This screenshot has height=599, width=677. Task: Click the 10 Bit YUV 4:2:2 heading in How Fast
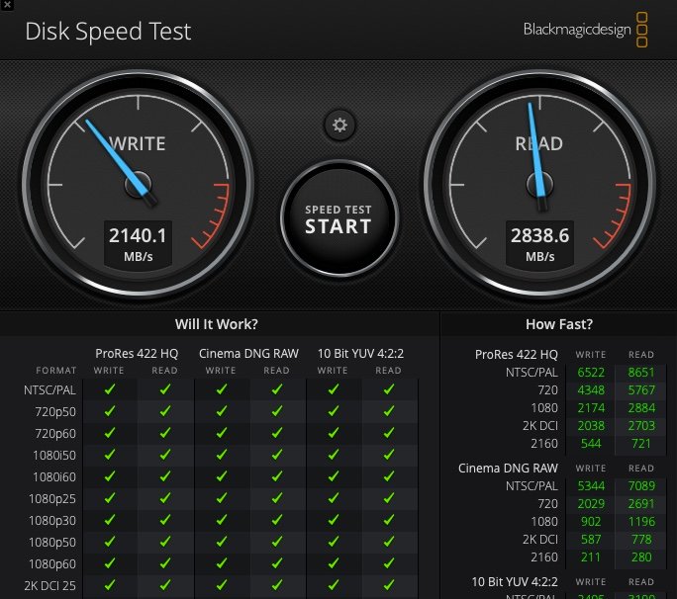[515, 582]
